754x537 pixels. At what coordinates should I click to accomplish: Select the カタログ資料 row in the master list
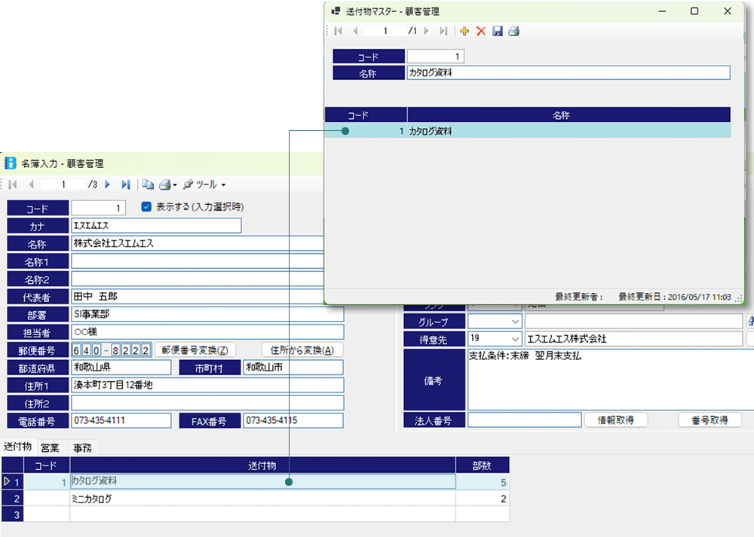[528, 130]
